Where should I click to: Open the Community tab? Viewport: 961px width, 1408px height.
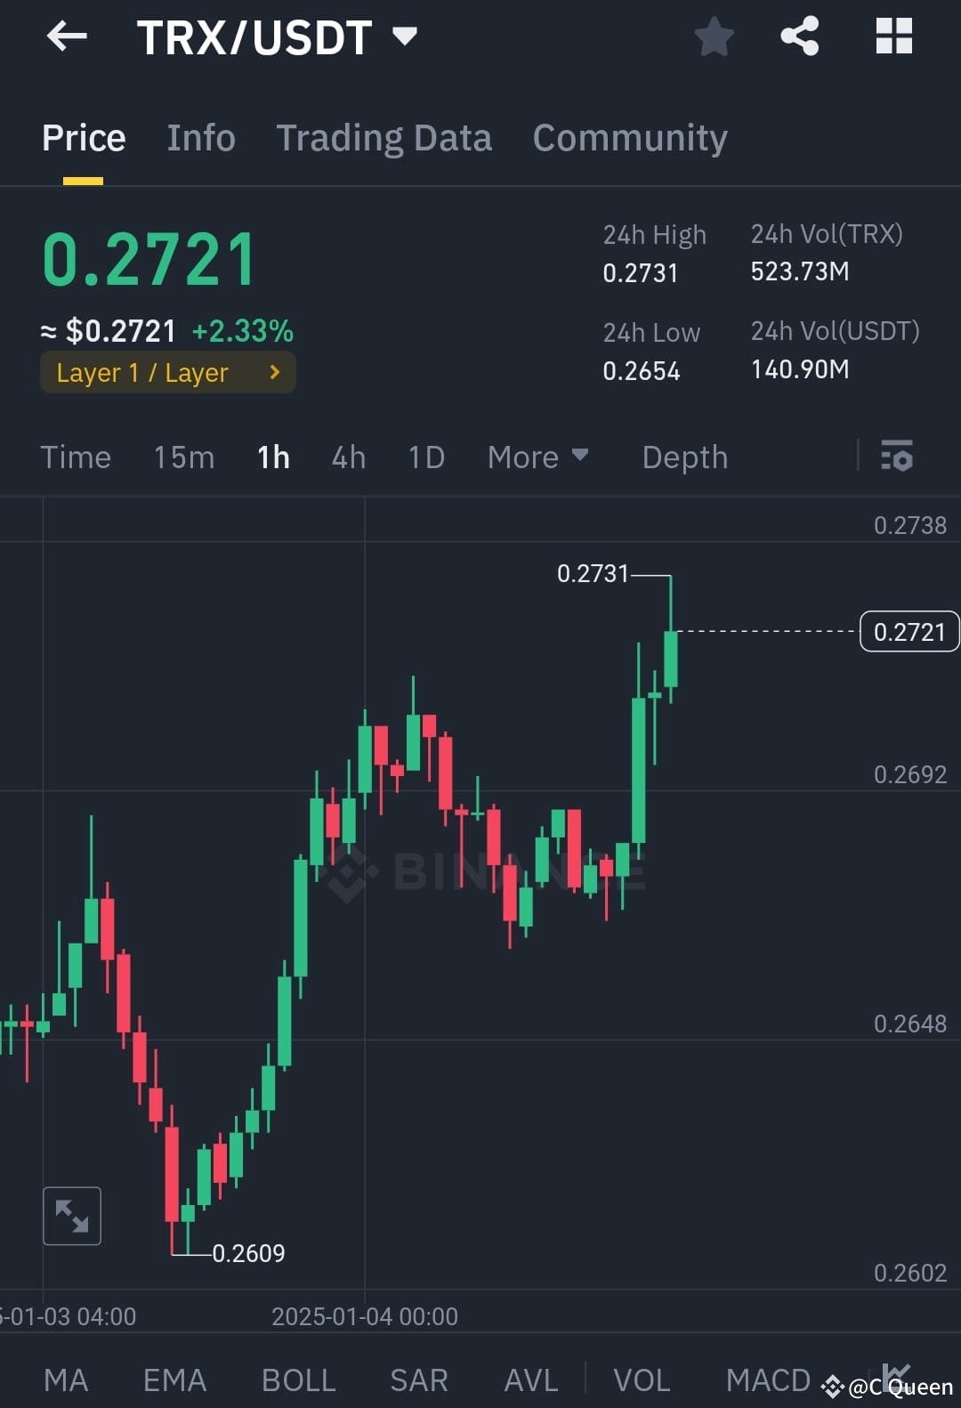629,138
